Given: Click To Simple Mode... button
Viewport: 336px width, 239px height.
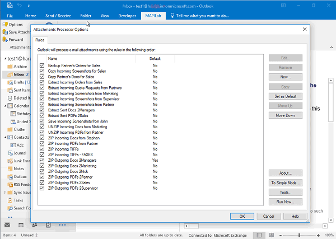Looking at the screenshot, I should pos(286,183).
